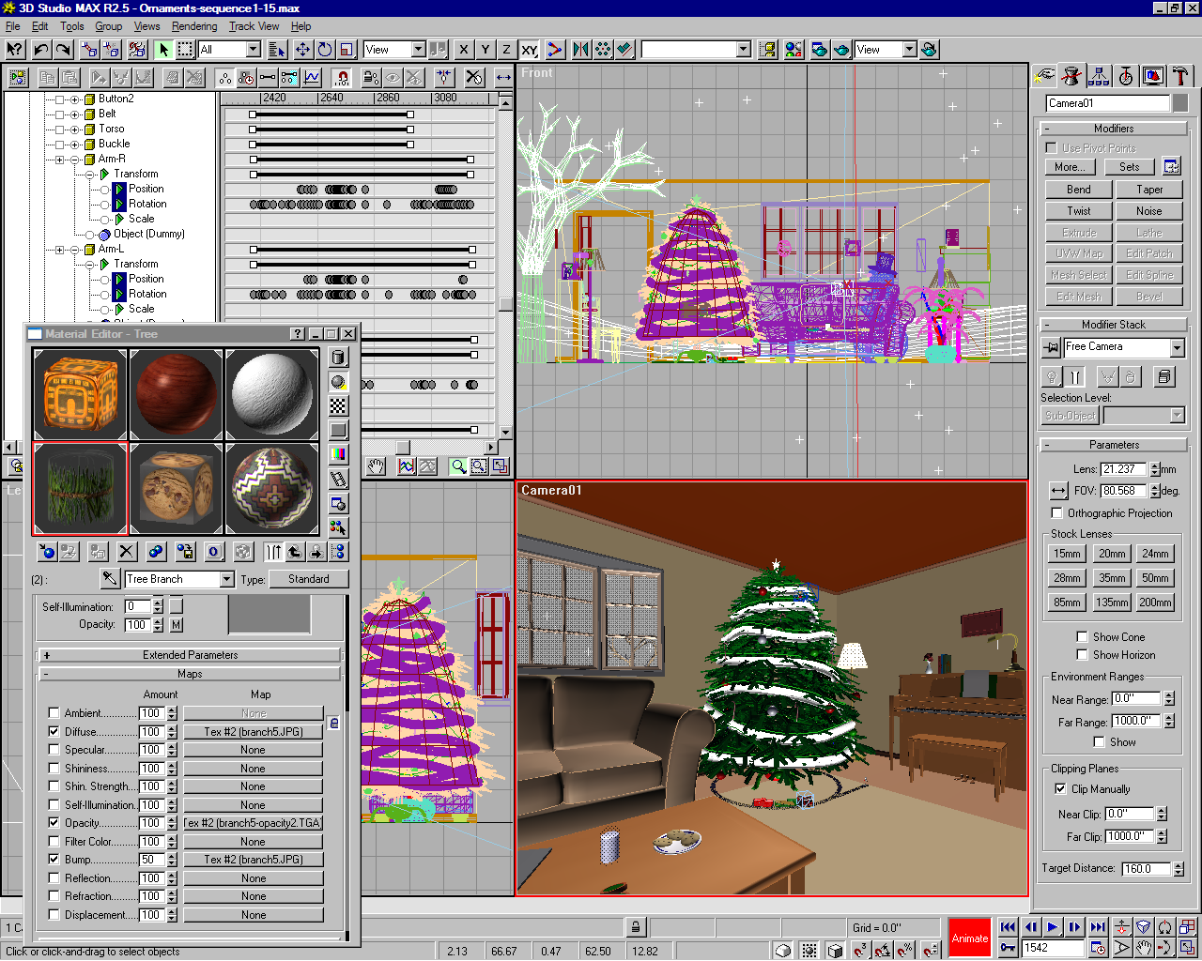Uncheck the Opacity map checkbox
Image resolution: width=1202 pixels, height=961 pixels.
[x=54, y=823]
